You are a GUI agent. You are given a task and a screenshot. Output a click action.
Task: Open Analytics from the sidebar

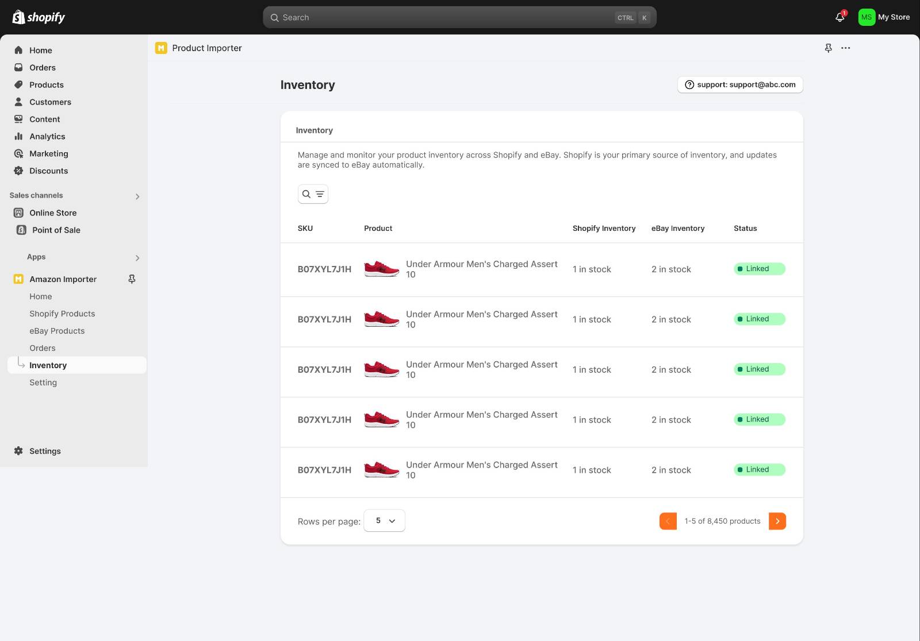pyautogui.click(x=47, y=136)
